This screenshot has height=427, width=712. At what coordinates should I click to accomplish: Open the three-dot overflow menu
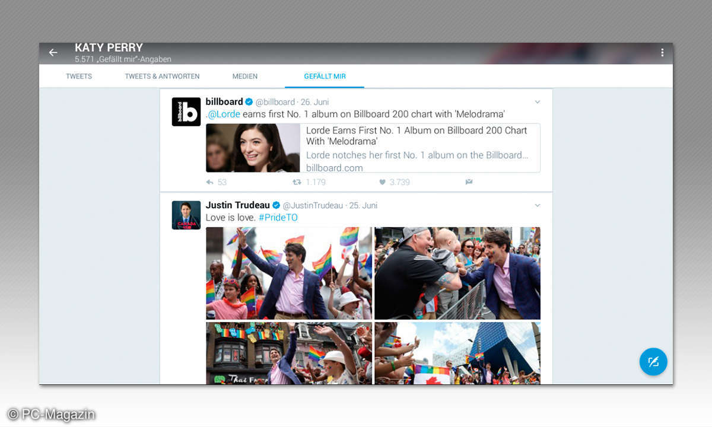[662, 53]
